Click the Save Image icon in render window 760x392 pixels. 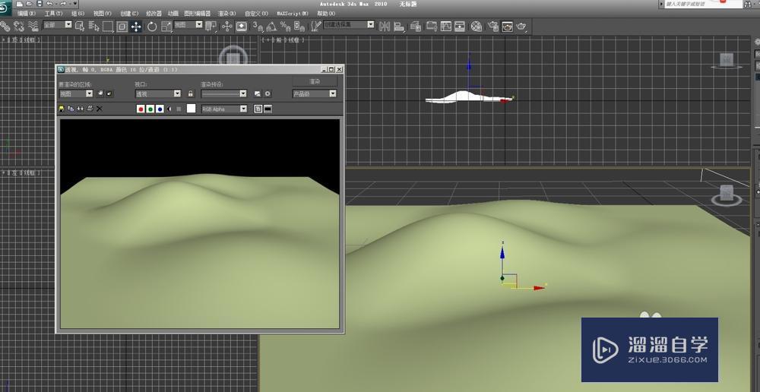point(61,109)
